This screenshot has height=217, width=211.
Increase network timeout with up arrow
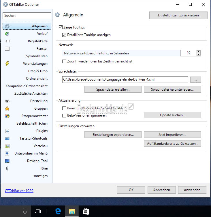pyautogui.click(x=198, y=52)
